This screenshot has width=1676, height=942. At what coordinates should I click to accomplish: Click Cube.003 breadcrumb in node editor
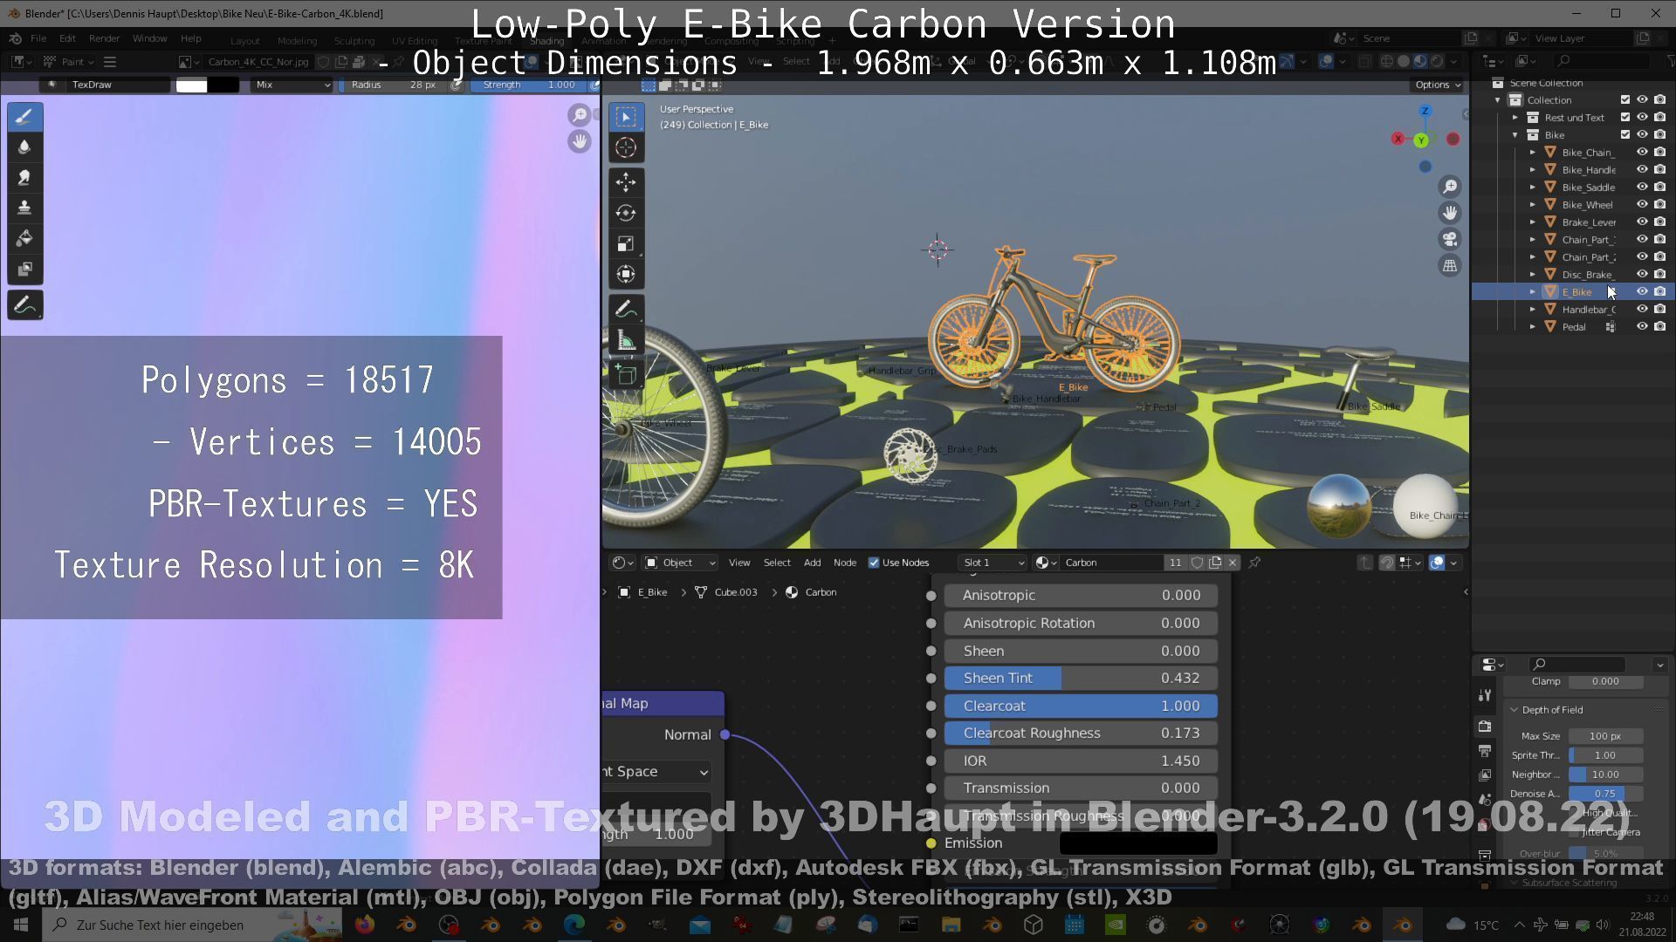click(726, 592)
